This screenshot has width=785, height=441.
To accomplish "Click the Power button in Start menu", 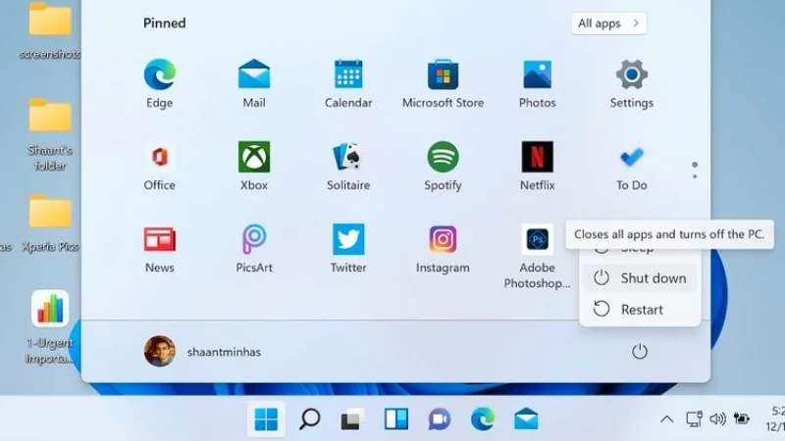I will 640,352.
